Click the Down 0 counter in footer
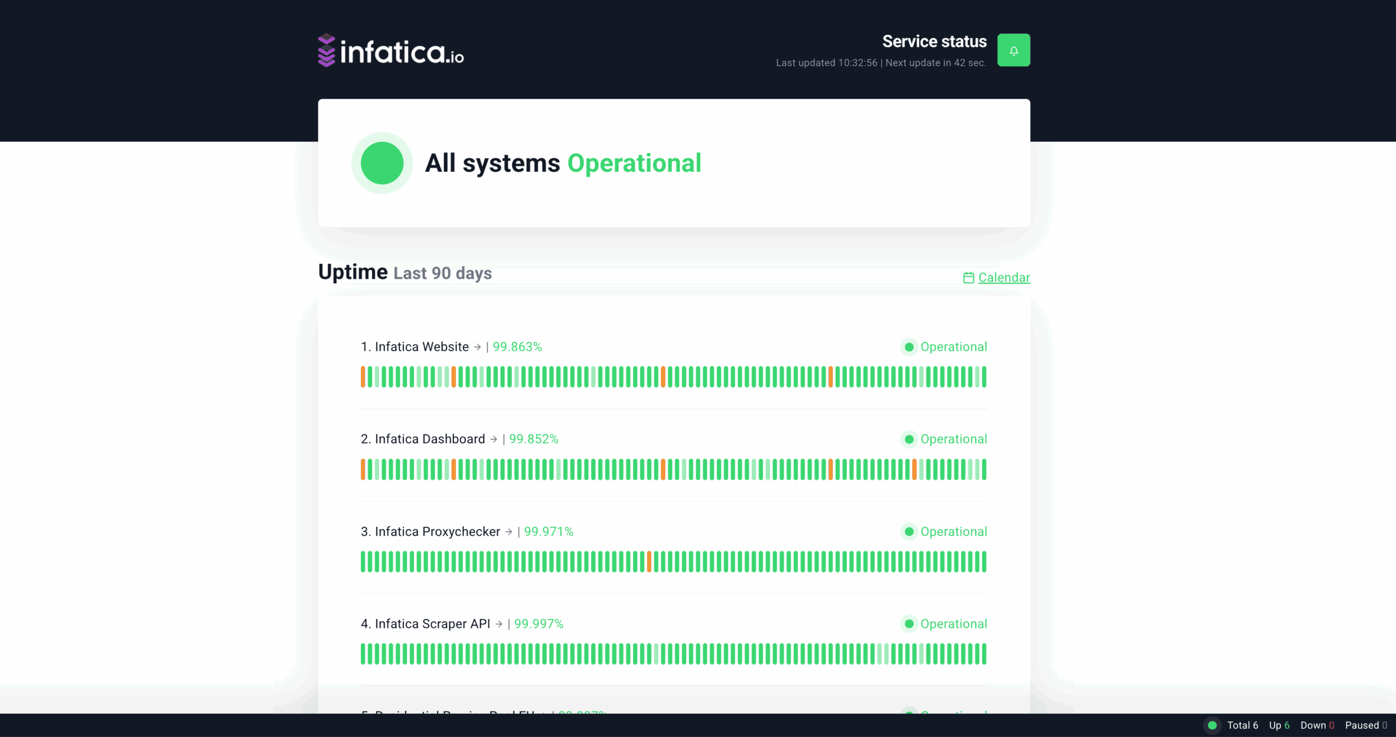Viewport: 1396px width, 737px height. tap(1317, 725)
